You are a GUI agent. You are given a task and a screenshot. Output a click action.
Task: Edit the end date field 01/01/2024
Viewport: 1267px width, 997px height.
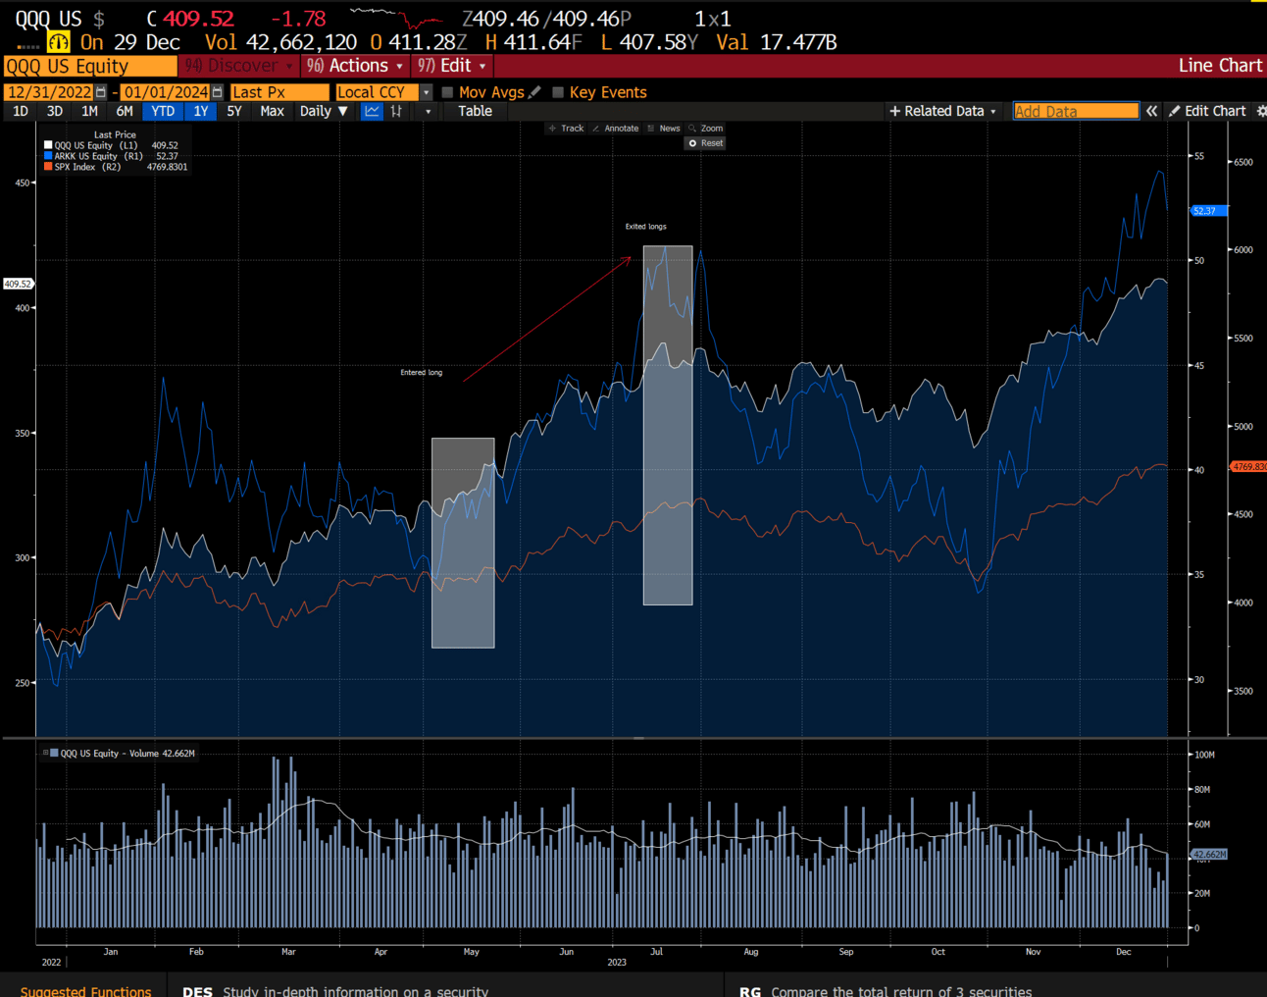pos(165,92)
